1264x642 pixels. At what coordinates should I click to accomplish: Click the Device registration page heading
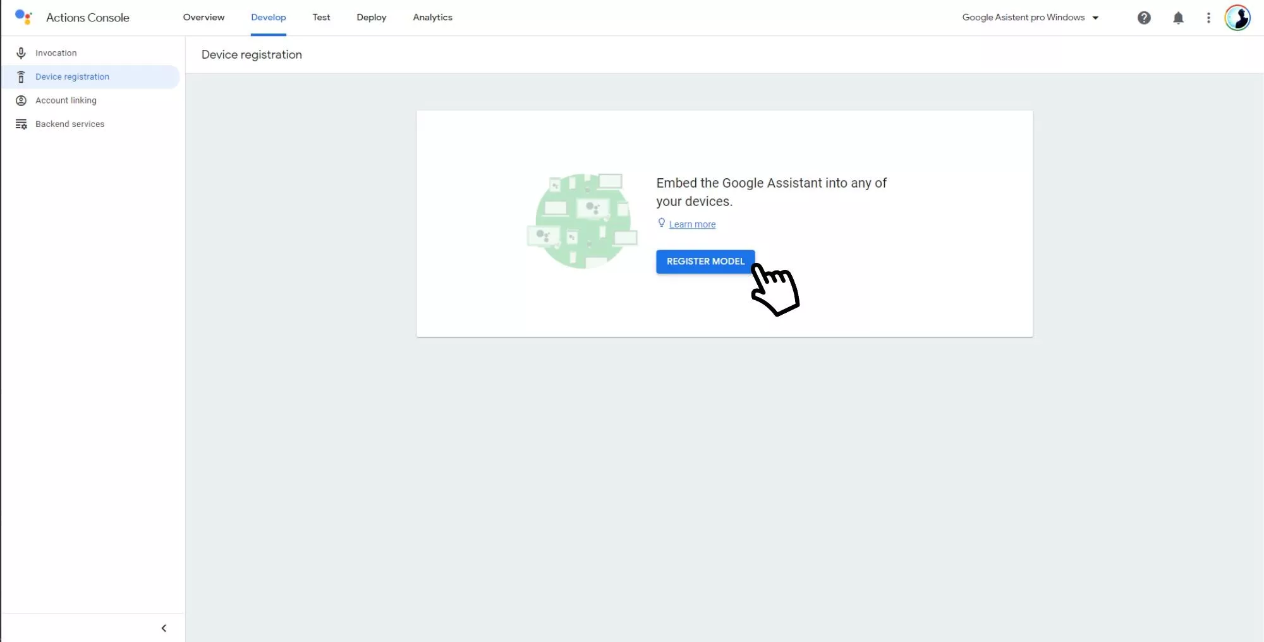click(252, 55)
